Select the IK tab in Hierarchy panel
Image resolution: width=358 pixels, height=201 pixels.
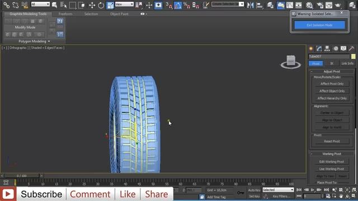coord(332,63)
